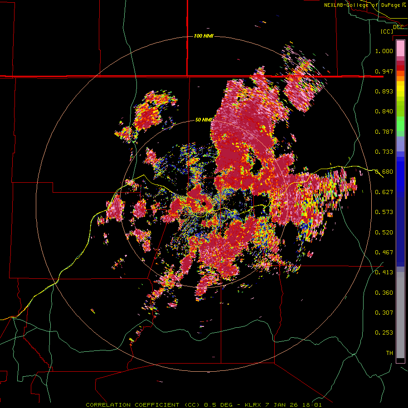Select the 0.520 scale value
This screenshot has height=408, width=408.
coord(384,232)
